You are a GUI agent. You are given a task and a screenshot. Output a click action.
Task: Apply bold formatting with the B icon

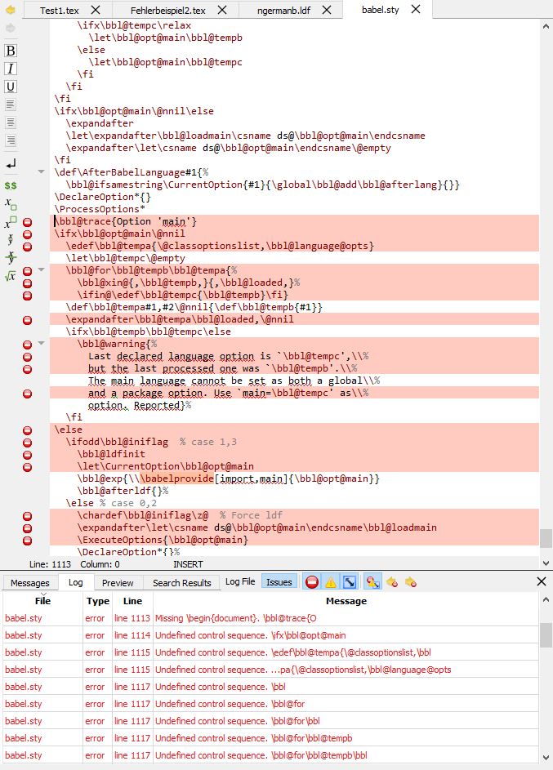click(11, 51)
